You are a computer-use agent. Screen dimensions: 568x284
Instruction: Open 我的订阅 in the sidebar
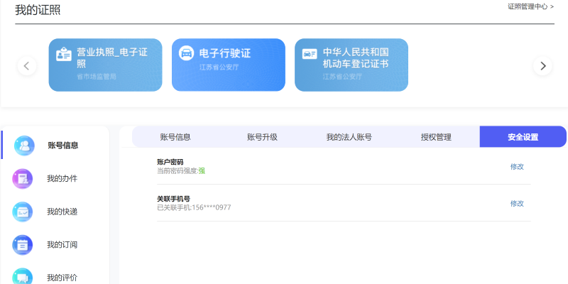tap(62, 245)
